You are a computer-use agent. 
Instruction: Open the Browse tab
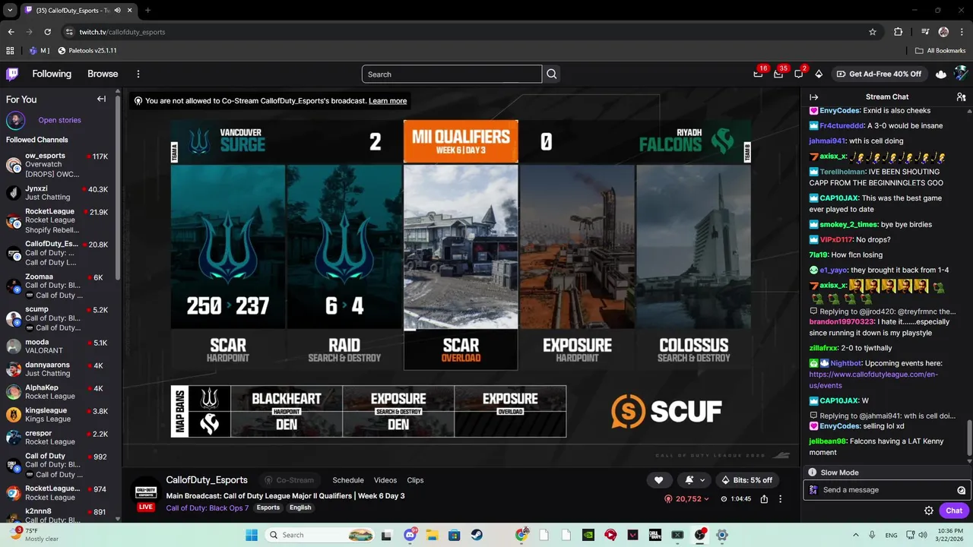[x=103, y=74]
